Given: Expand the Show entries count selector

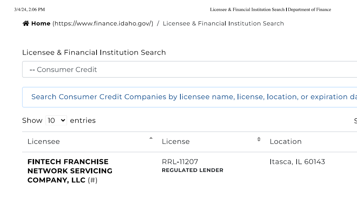Looking at the screenshot, I should [x=56, y=120].
